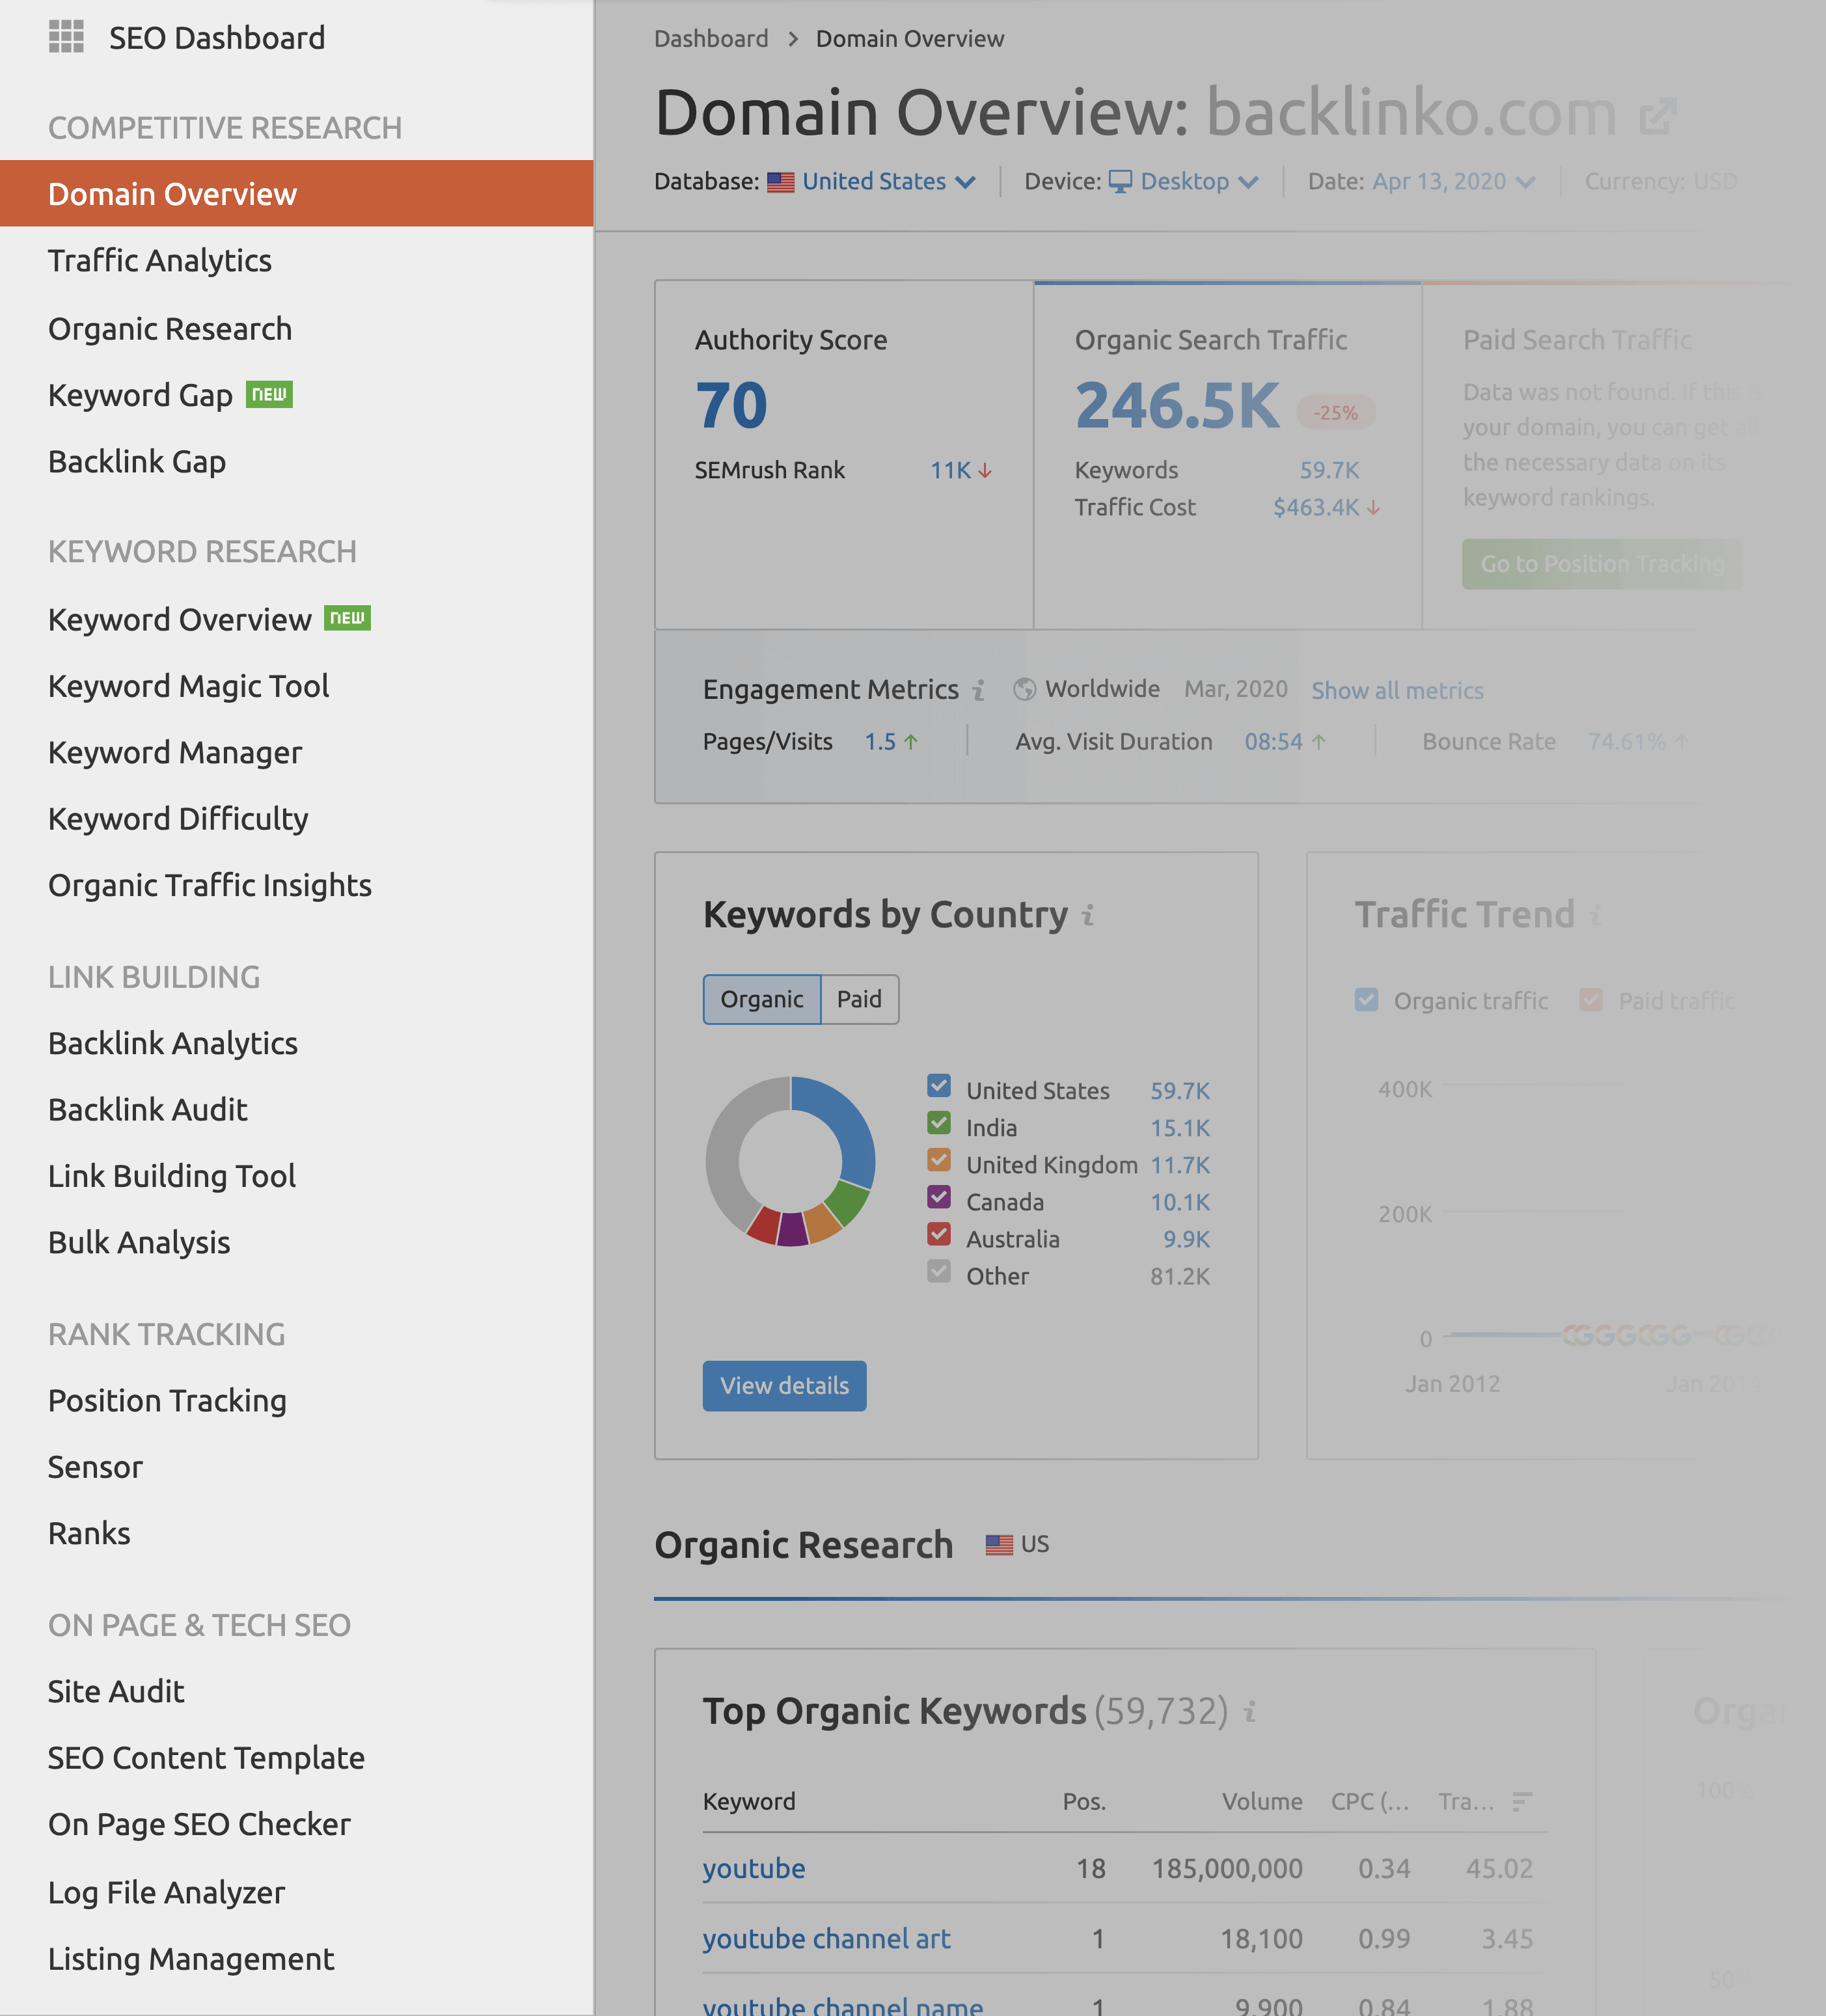Open Site Audit in the sidebar
1826x2016 pixels.
point(116,1691)
